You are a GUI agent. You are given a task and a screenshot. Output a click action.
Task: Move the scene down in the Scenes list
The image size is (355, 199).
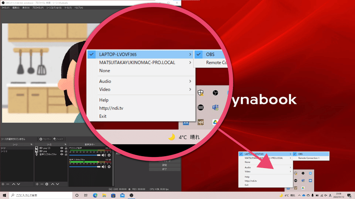(x=19, y=184)
